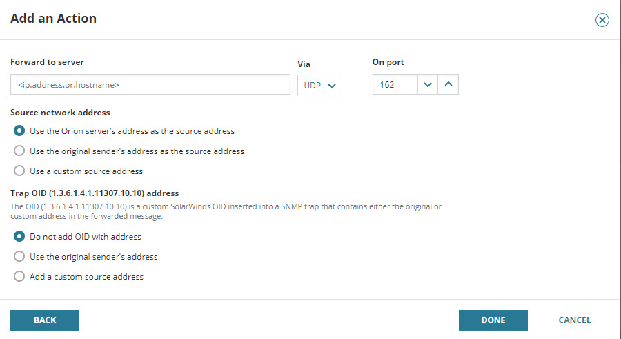Select Use the Orion server's address option
621x339 pixels.
pos(20,131)
